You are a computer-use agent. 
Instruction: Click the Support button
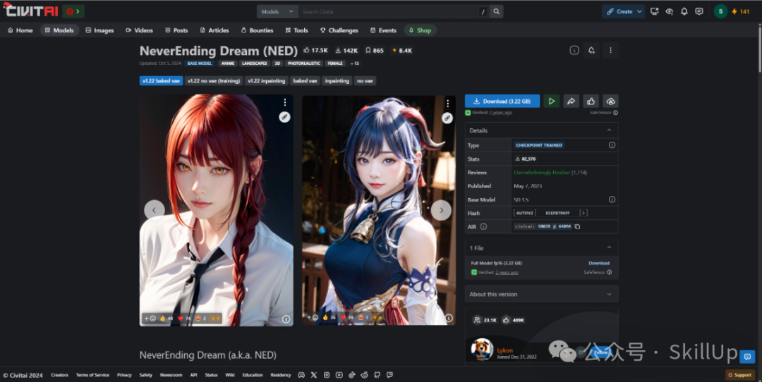tap(739, 375)
